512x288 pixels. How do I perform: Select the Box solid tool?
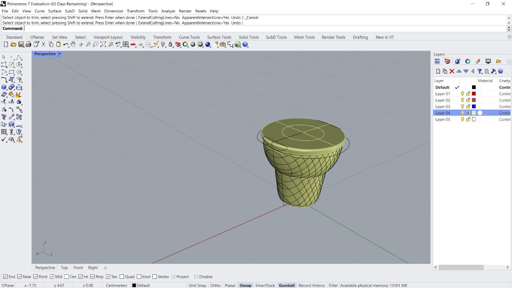click(x=4, y=87)
